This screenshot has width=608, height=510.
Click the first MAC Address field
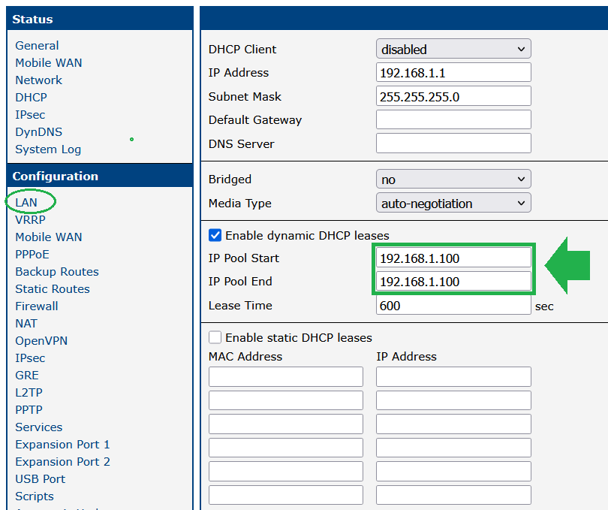point(285,377)
